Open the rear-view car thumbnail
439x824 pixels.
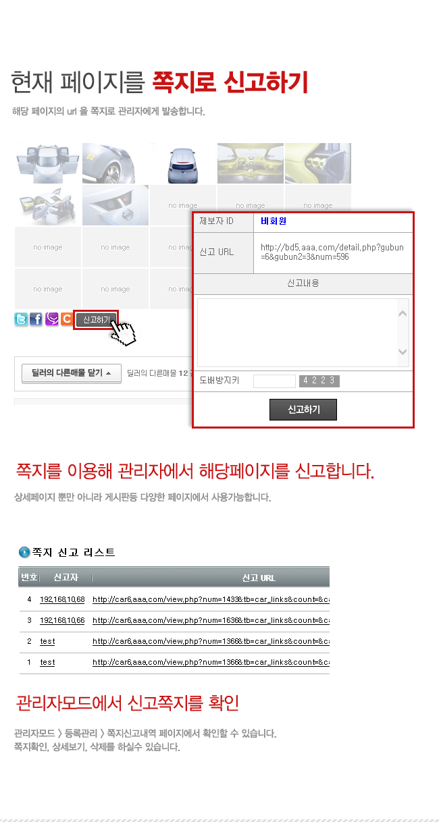pos(183,163)
